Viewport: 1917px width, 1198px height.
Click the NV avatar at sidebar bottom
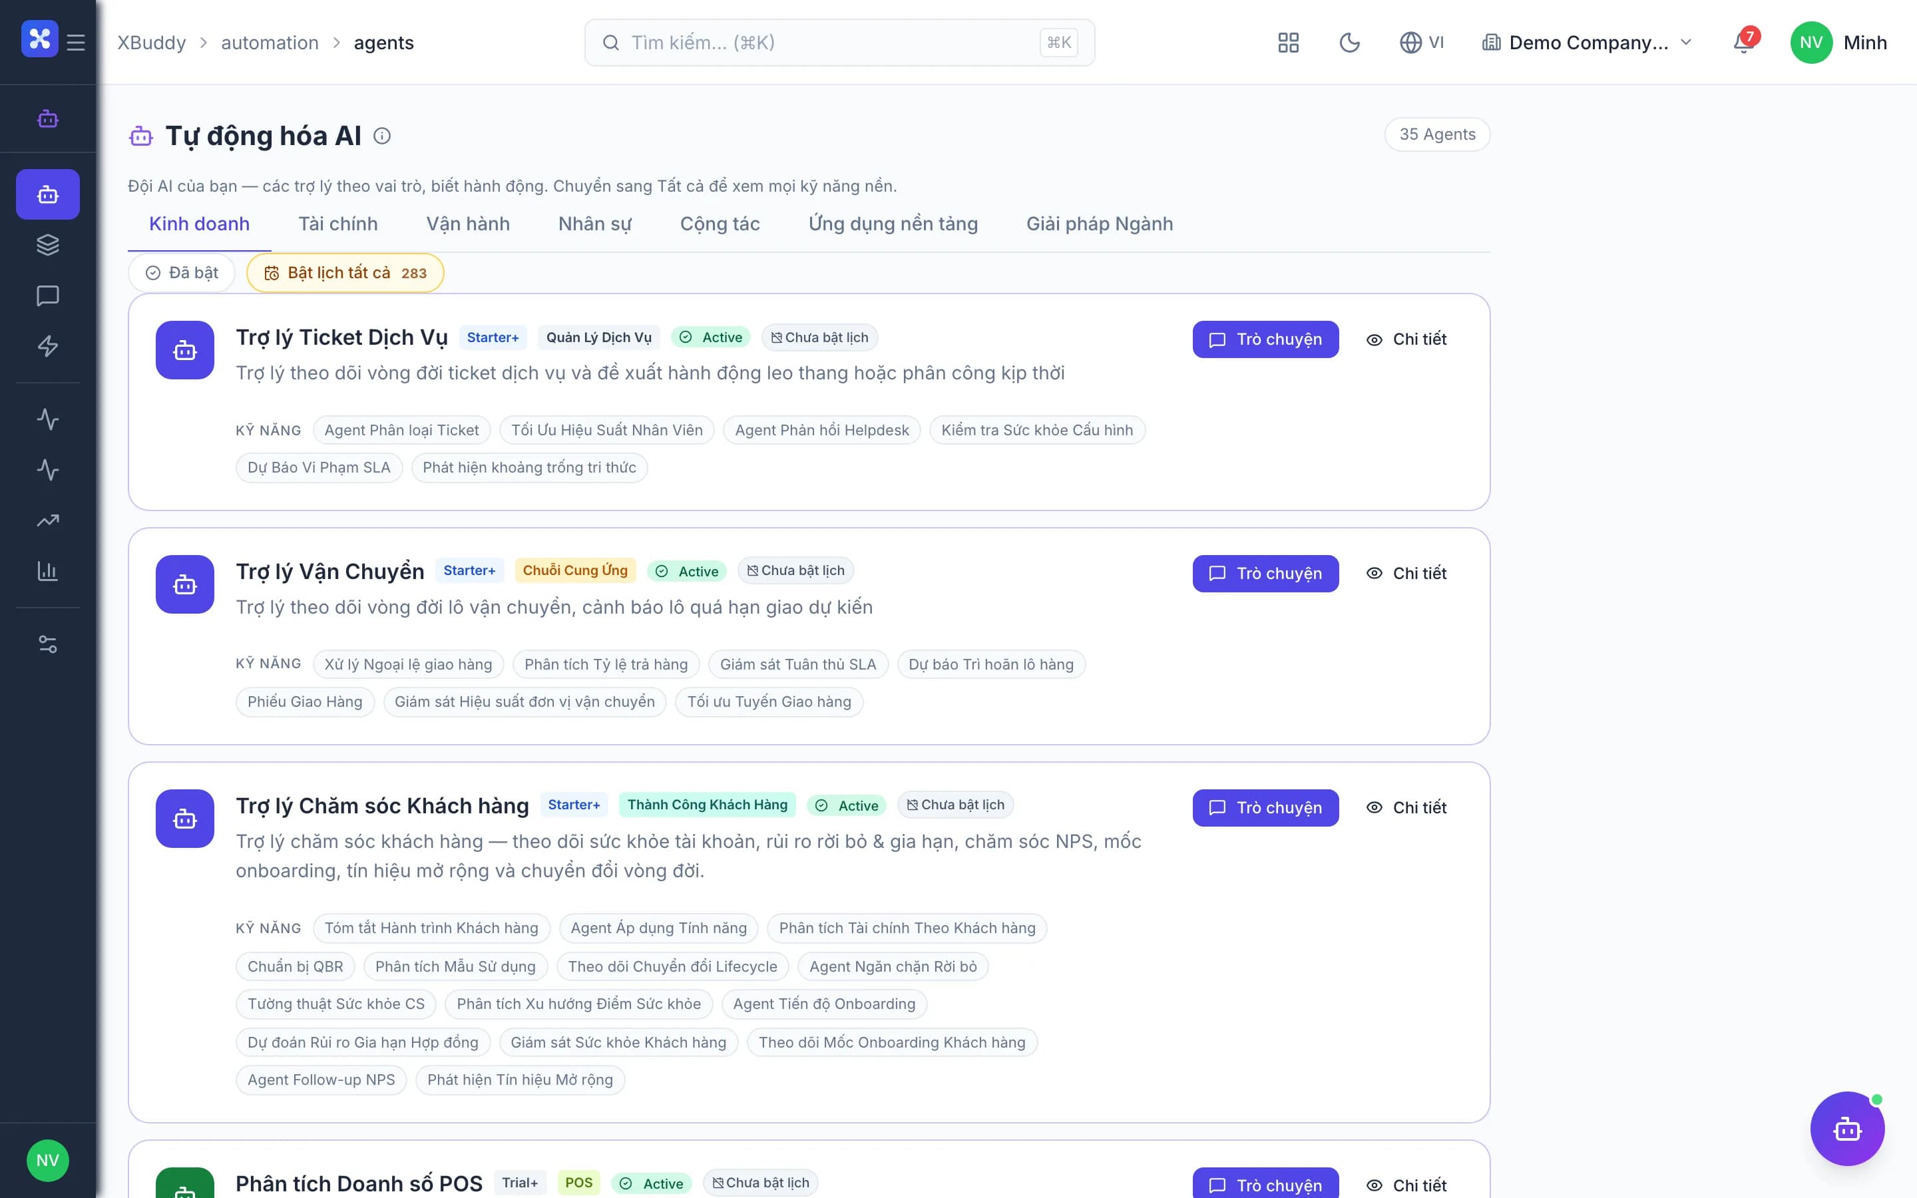coord(47,1161)
